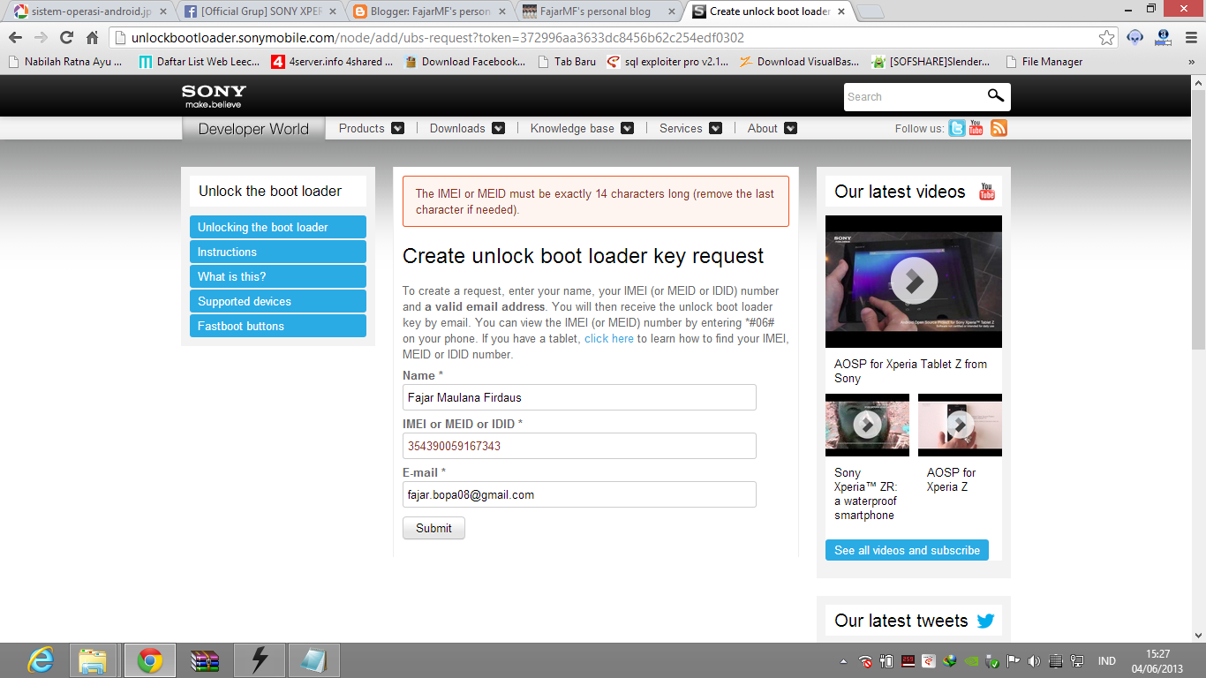Viewport: 1206px width, 678px height.
Task: Open the notepad app in the taskbar
Action: coord(313,660)
